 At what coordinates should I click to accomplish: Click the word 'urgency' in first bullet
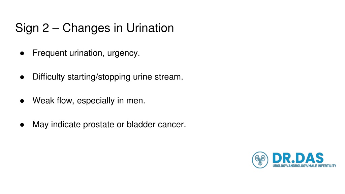[122, 54]
